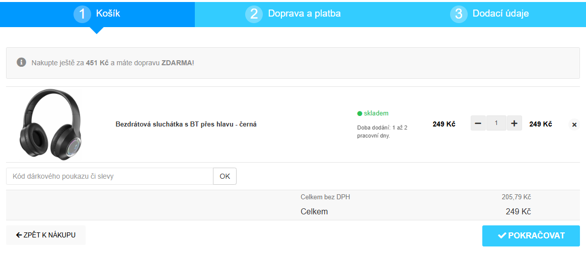This screenshot has height=256, width=586.
Task: Remove the headphones from the cart
Action: pos(574,124)
